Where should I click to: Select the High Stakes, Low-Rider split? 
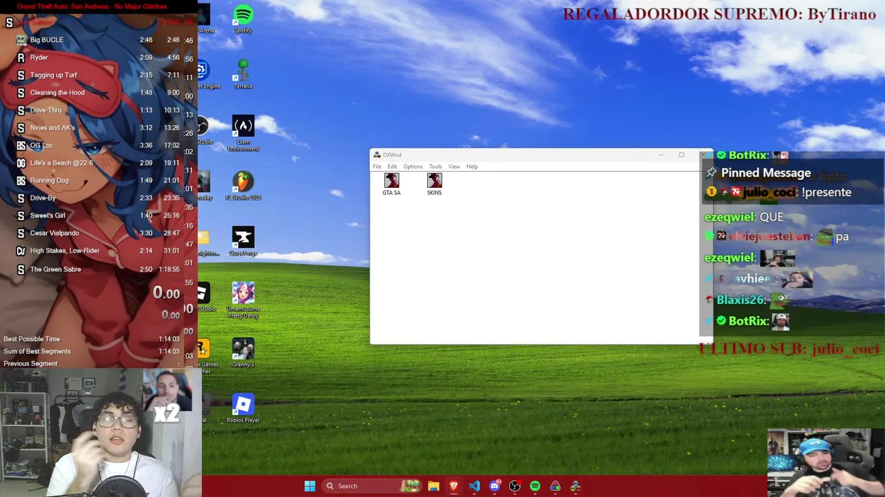tap(97, 251)
